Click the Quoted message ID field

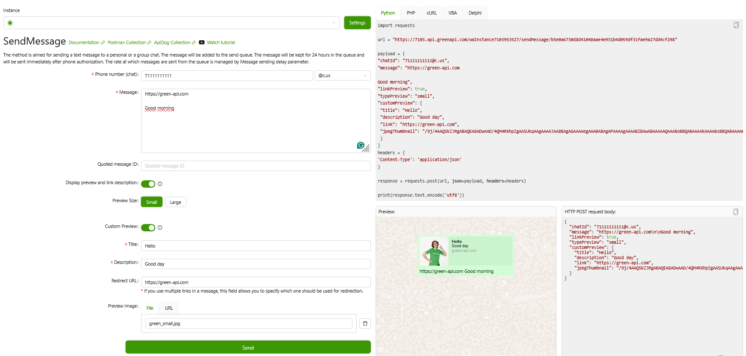(256, 166)
